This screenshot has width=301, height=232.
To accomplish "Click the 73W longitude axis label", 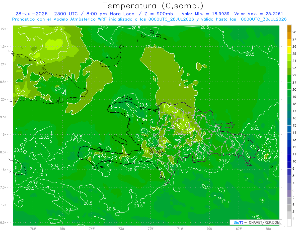I will pos(121,229).
